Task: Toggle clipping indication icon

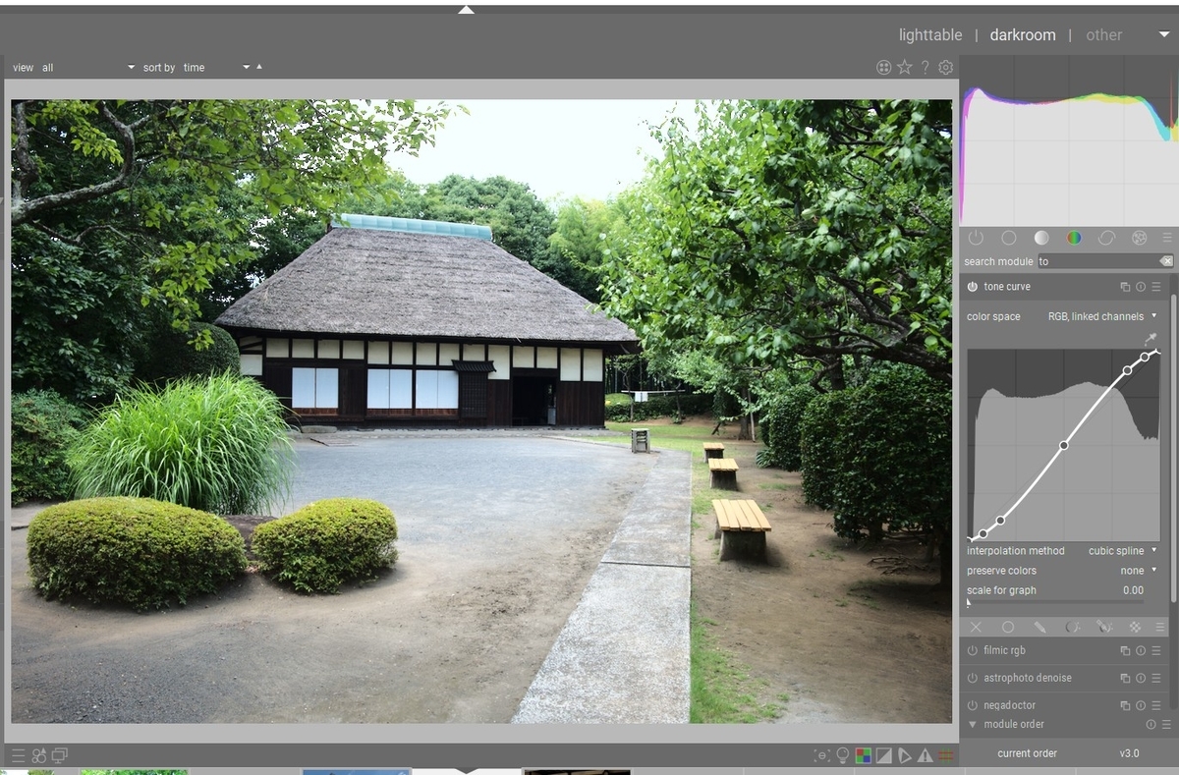Action: click(884, 755)
